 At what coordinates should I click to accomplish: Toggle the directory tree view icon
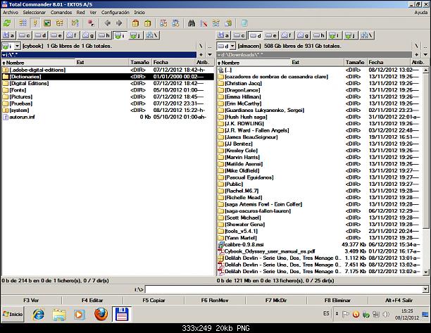point(59,23)
